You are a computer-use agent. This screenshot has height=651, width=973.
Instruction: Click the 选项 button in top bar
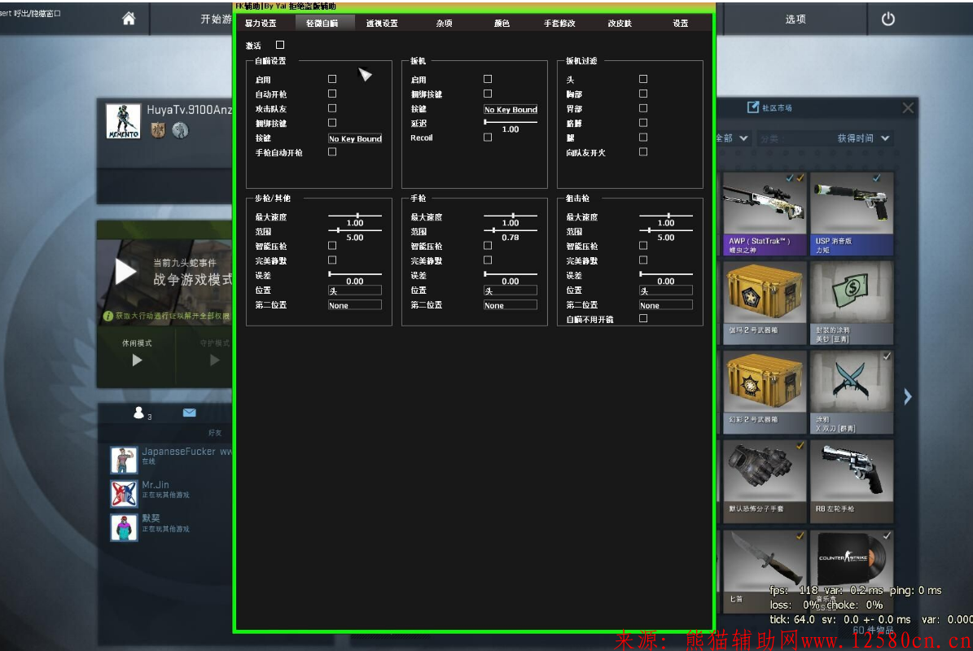pos(795,20)
